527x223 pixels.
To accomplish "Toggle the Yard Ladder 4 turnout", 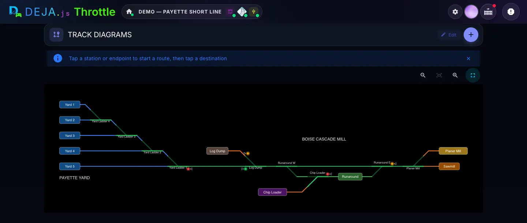I will coord(101,121).
